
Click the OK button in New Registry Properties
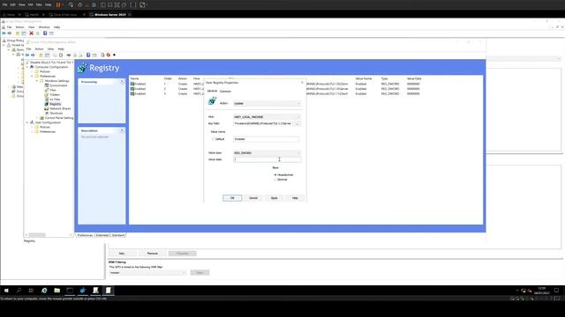[x=232, y=198]
